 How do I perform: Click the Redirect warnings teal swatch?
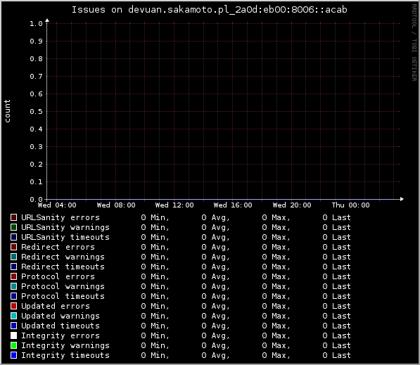(13, 257)
